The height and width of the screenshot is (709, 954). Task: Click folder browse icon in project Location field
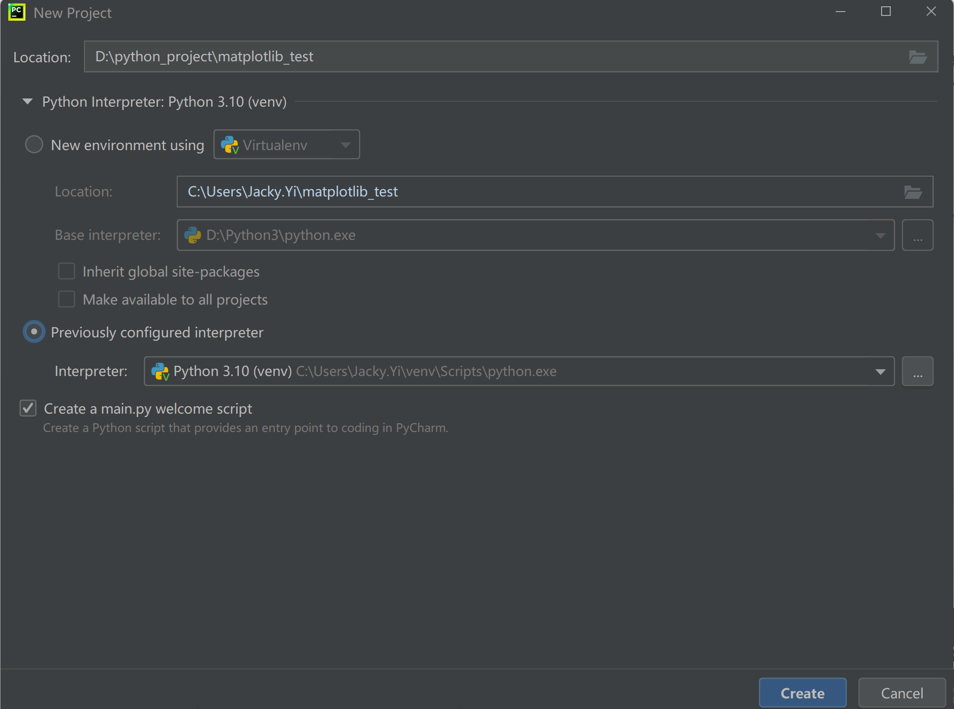point(917,57)
